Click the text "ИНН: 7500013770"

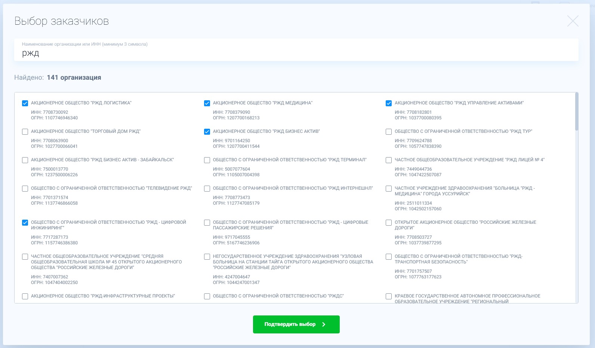(50, 169)
